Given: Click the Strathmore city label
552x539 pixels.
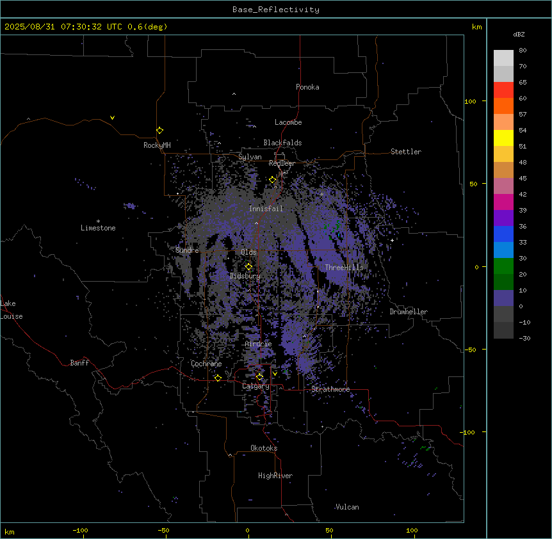Looking at the screenshot, I should (x=330, y=389).
